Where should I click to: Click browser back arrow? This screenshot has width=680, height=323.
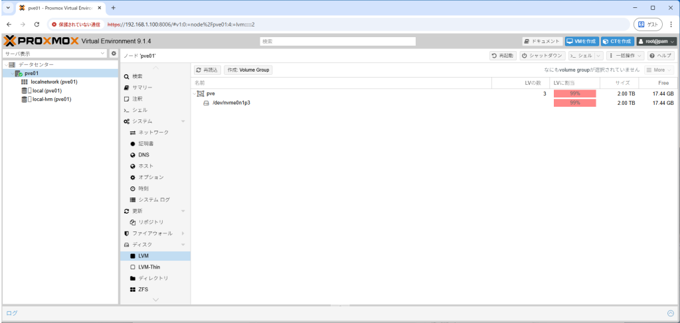click(9, 25)
